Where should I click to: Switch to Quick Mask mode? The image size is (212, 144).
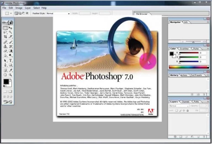click(x=10, y=92)
